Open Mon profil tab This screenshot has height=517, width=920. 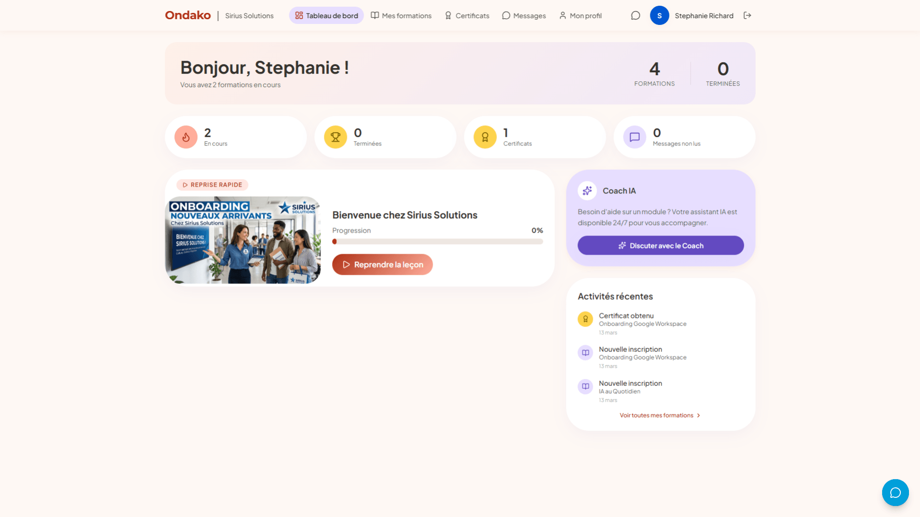580,15
